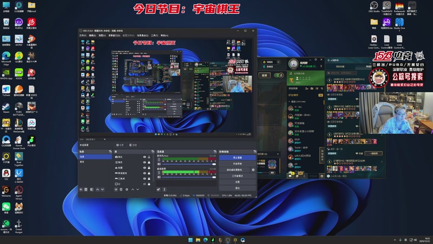Viewport: 433px width, 244px height.
Task: Open Steam desktop shortcut
Action: [x=6, y=107]
